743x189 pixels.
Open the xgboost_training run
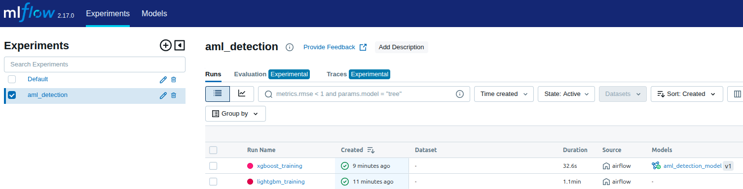click(x=279, y=166)
